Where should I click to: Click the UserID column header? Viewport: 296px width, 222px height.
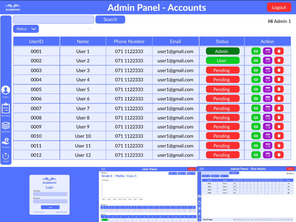[x=36, y=41]
